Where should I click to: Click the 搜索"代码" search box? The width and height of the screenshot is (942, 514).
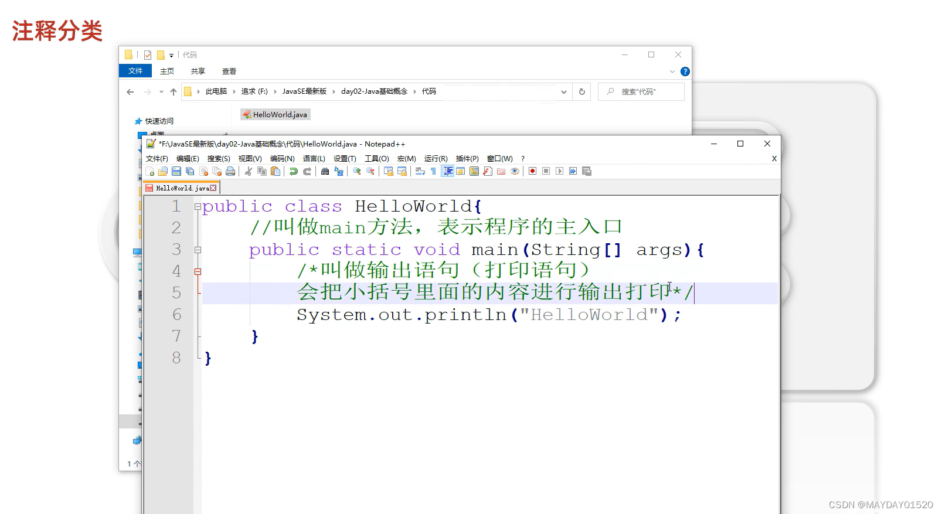click(641, 91)
